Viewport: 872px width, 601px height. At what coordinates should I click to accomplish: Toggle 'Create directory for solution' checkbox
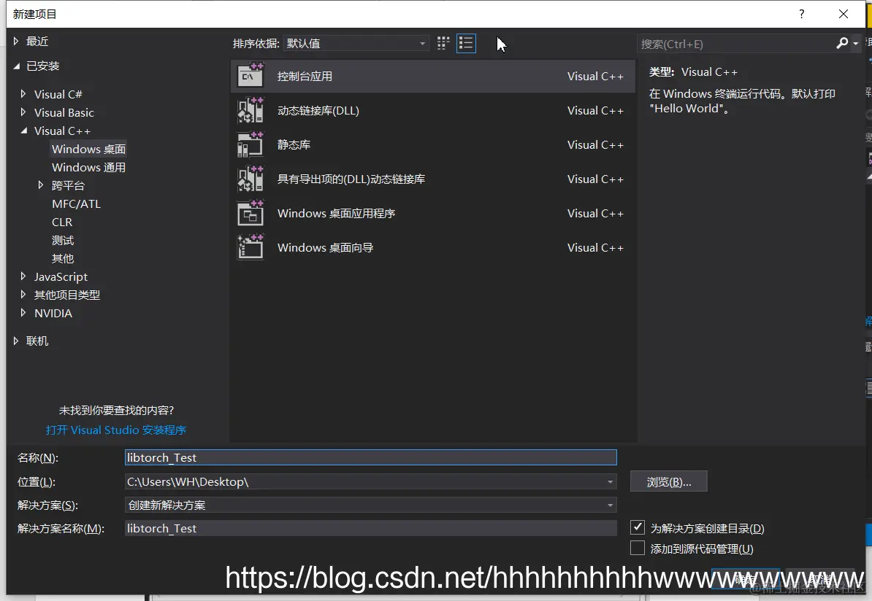click(x=638, y=527)
